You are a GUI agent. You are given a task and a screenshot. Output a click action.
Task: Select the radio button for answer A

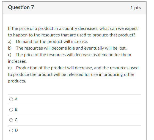[x=11, y=99]
